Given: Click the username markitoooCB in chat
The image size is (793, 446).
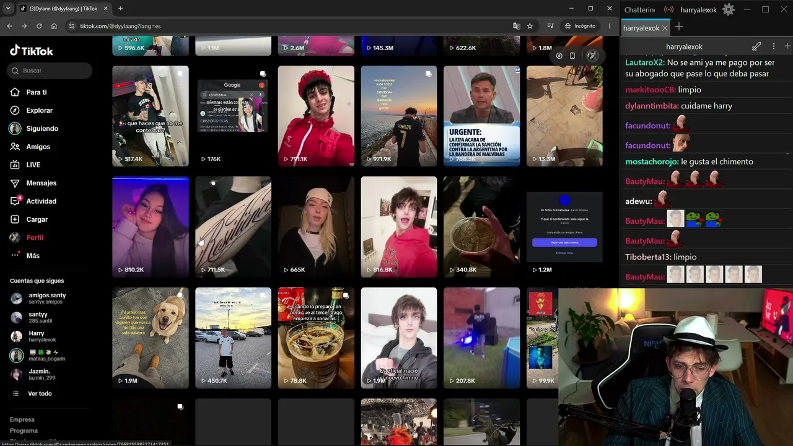Looking at the screenshot, I should [650, 90].
